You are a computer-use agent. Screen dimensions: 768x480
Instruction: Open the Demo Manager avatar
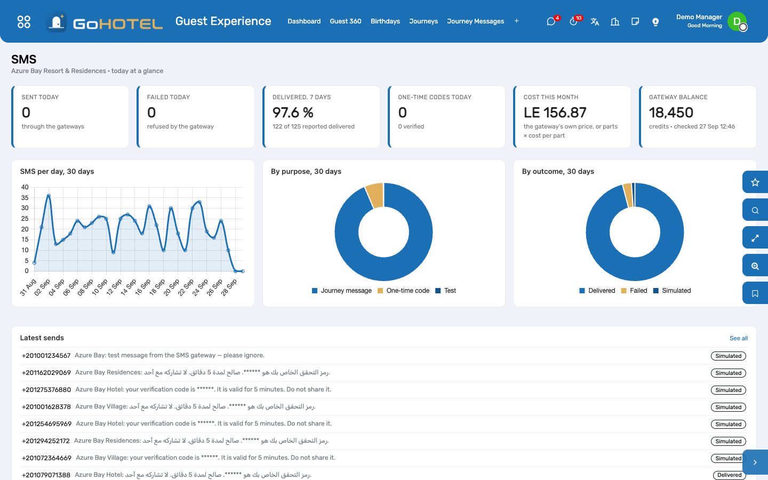tap(737, 21)
